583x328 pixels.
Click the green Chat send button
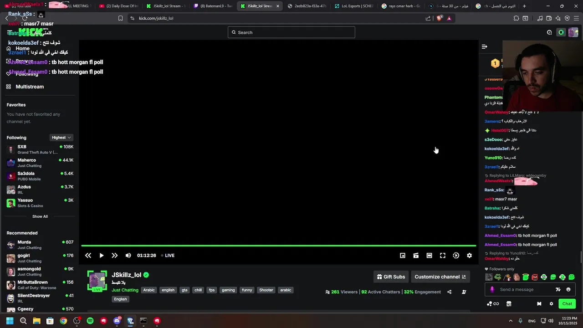pos(567,304)
